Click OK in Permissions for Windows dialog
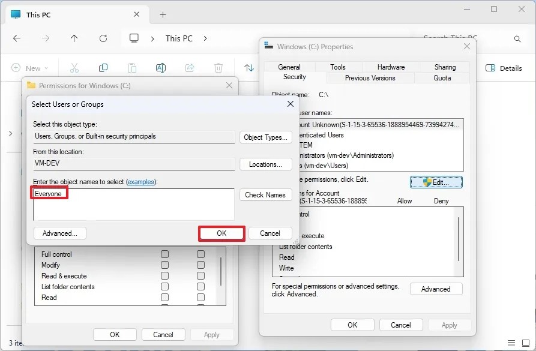The height and width of the screenshot is (351, 536). pos(115,335)
